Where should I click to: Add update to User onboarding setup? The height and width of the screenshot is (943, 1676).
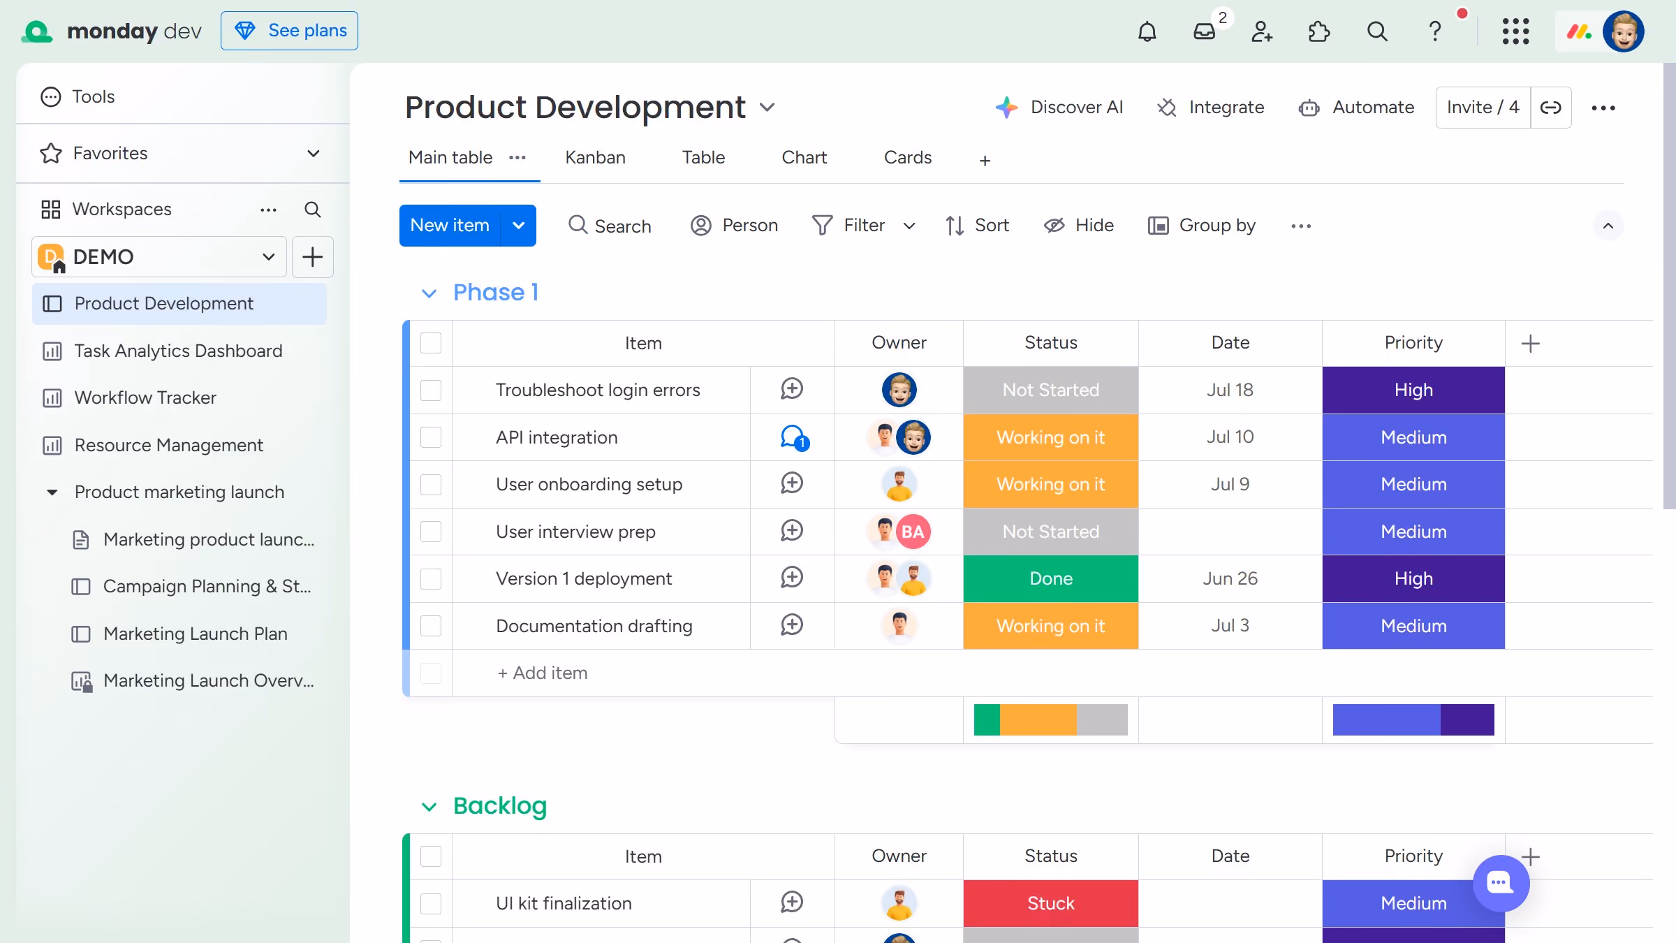coord(792,483)
